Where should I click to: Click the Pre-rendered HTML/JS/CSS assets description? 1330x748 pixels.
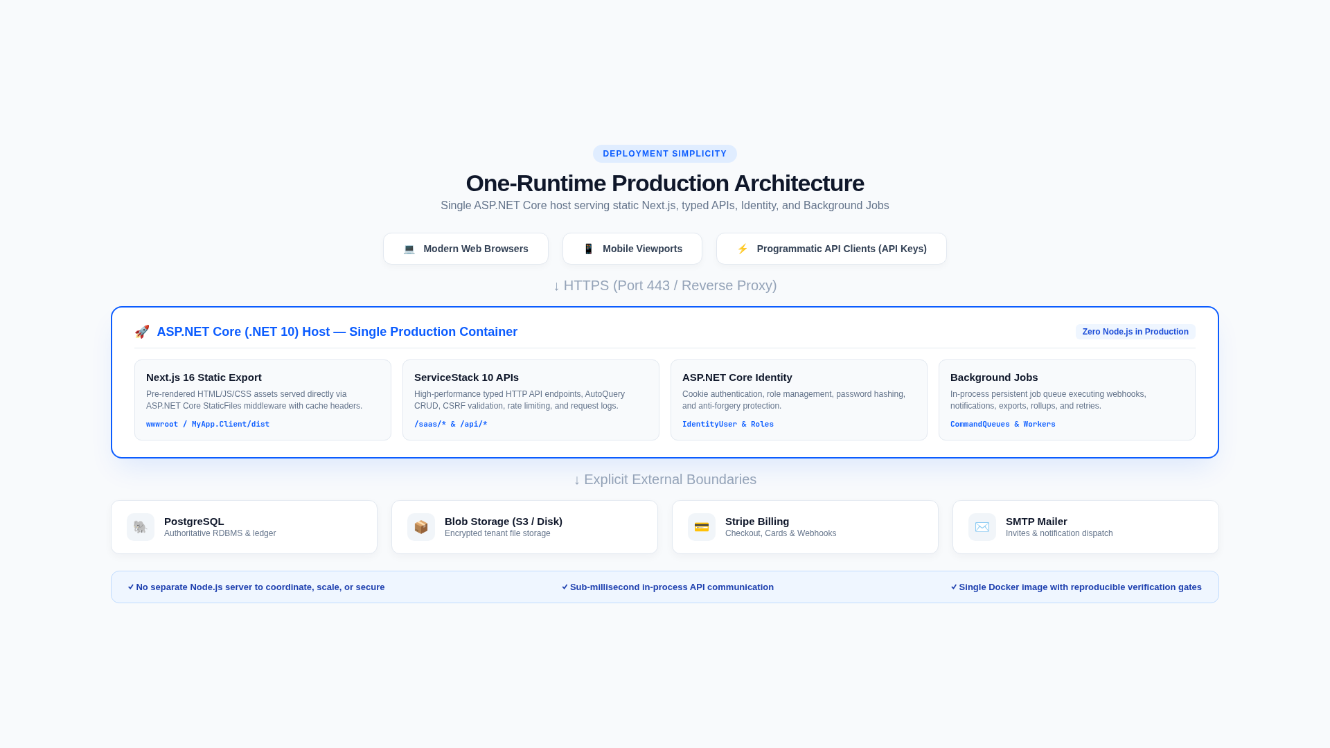click(x=254, y=400)
